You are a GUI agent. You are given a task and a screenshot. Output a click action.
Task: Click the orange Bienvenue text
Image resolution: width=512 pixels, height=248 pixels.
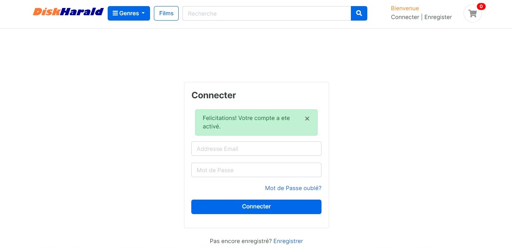[x=405, y=8]
